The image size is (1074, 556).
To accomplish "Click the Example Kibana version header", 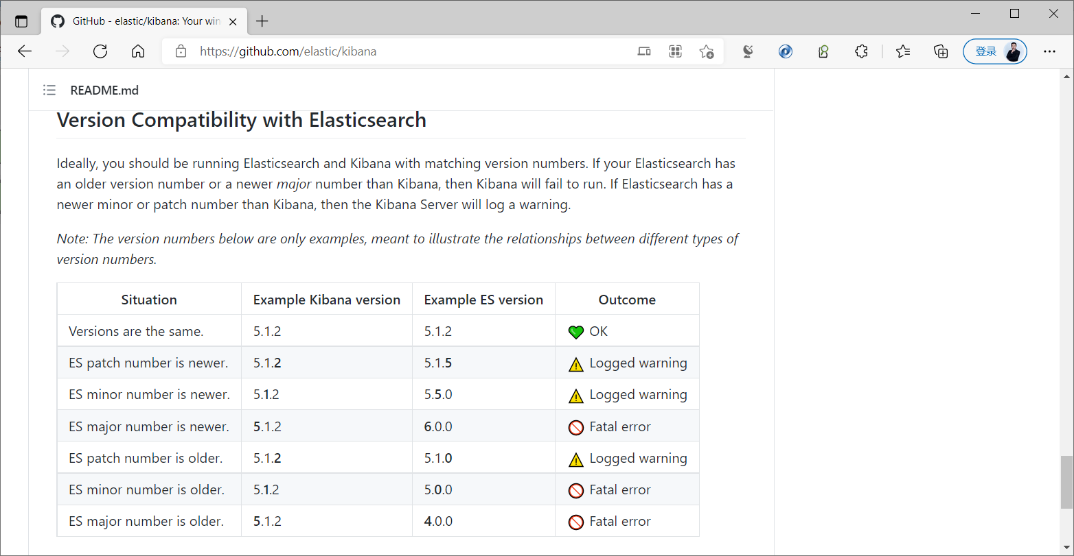I will [327, 300].
